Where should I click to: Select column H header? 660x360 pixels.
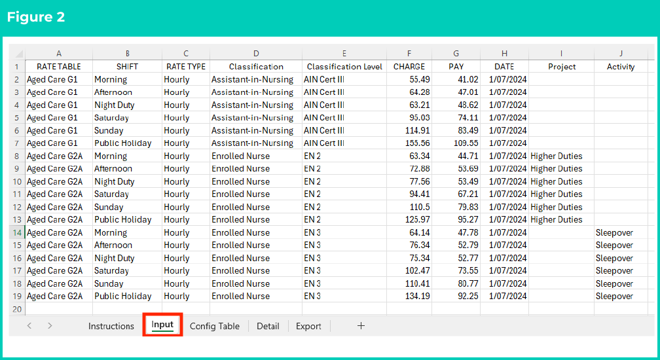pyautogui.click(x=504, y=54)
